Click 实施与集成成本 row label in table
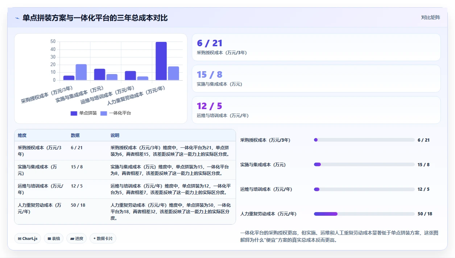Viewport: 455px width, 258px height. [38, 170]
